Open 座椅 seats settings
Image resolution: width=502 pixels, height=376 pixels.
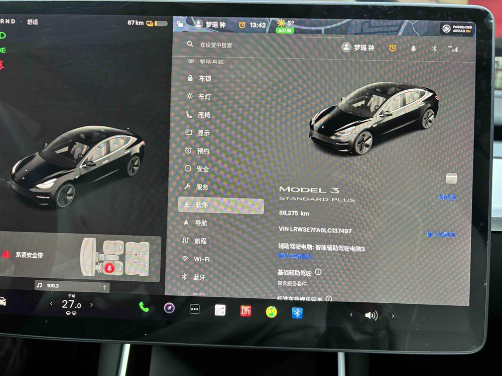(198, 114)
